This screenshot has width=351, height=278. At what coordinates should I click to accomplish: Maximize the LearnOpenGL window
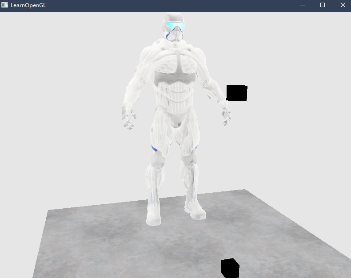click(x=323, y=5)
